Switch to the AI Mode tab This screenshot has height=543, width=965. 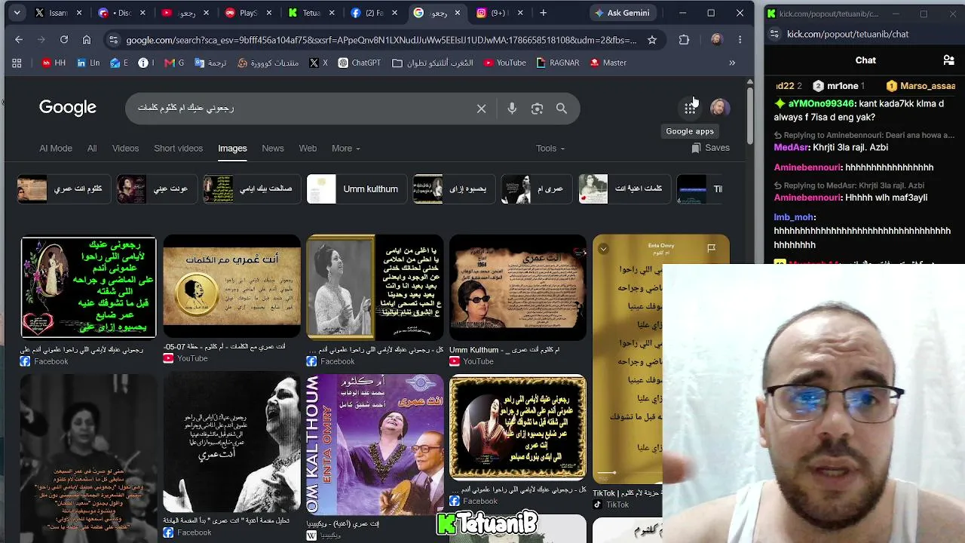(x=56, y=149)
